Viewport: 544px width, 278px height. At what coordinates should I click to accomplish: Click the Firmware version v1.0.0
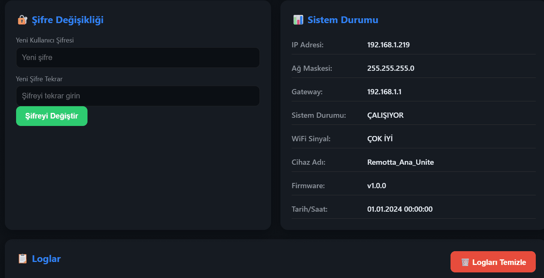coord(377,186)
